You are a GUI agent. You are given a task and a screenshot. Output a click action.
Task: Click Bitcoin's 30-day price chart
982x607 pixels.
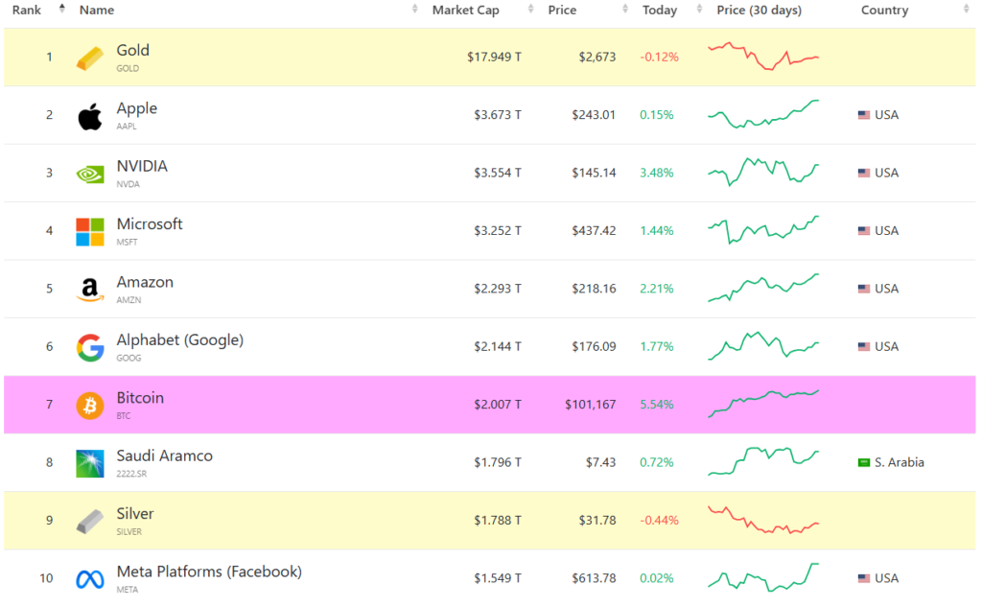pyautogui.click(x=763, y=404)
